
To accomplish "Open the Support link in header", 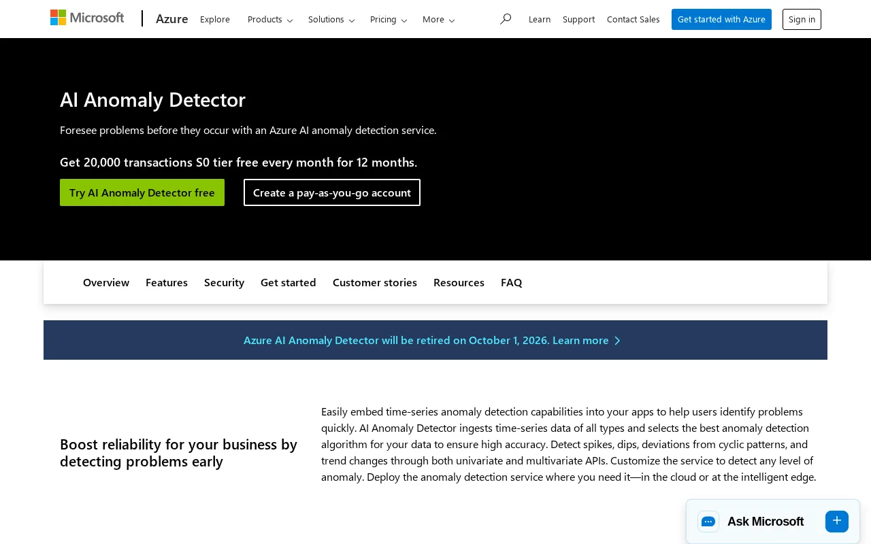I will (x=578, y=19).
